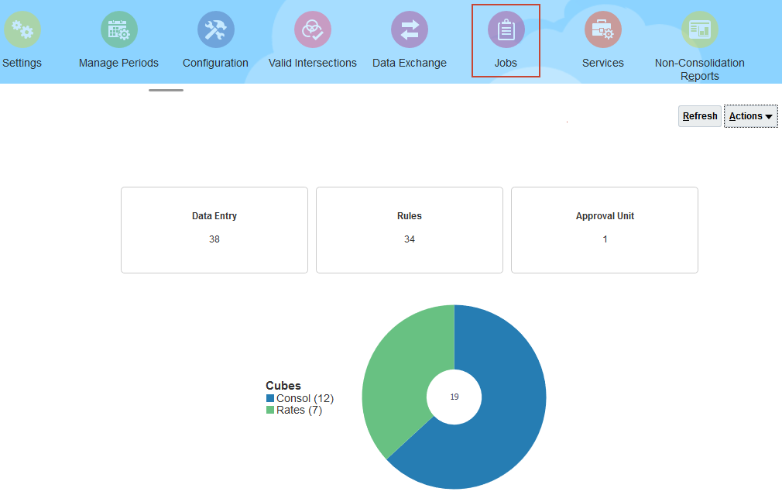Select the Rules tile
The image size is (782, 495).
tap(410, 230)
